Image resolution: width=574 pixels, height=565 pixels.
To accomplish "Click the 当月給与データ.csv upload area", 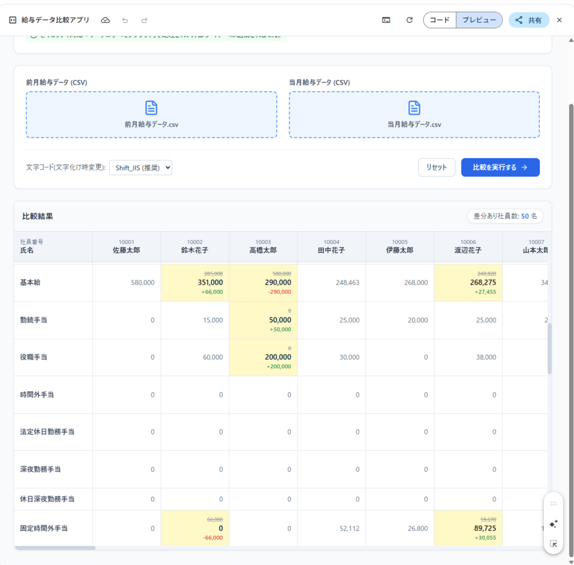I will pos(414,115).
